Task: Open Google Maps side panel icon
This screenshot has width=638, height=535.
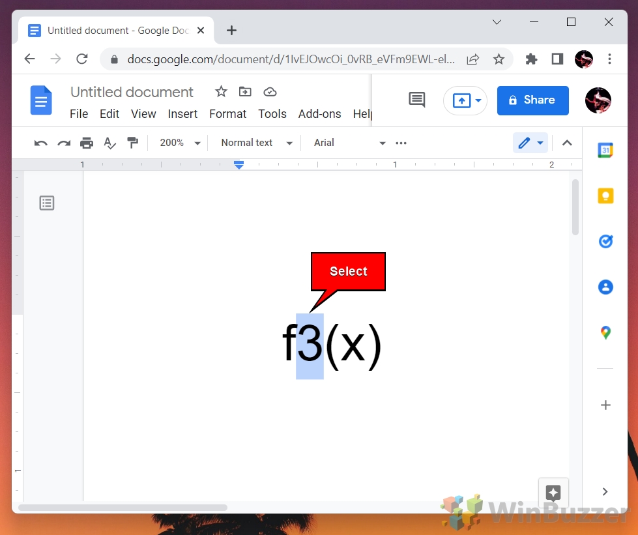Action: 605,333
